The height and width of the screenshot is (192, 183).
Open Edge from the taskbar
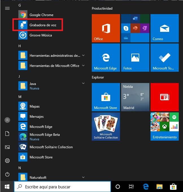coord(146,187)
